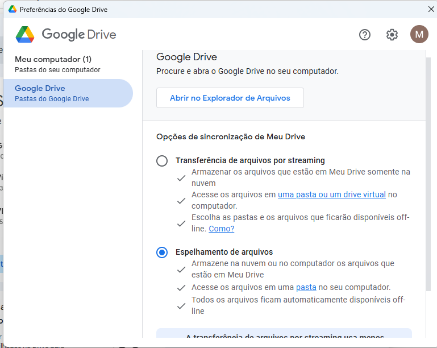Click 'Armazene na nuvem ou no computador' text
This screenshot has width=437, height=348.
point(293,269)
